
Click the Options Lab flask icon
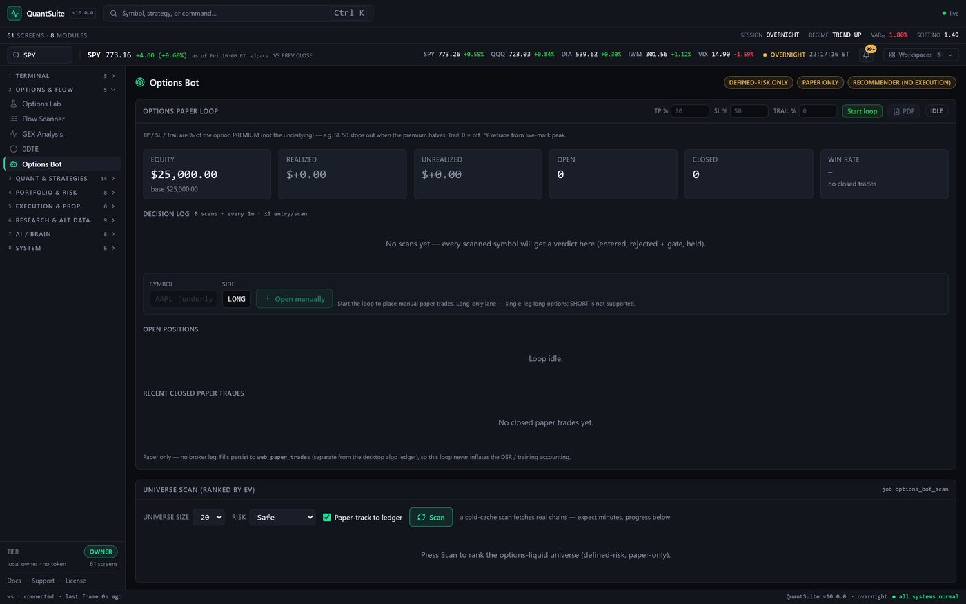[x=14, y=104]
